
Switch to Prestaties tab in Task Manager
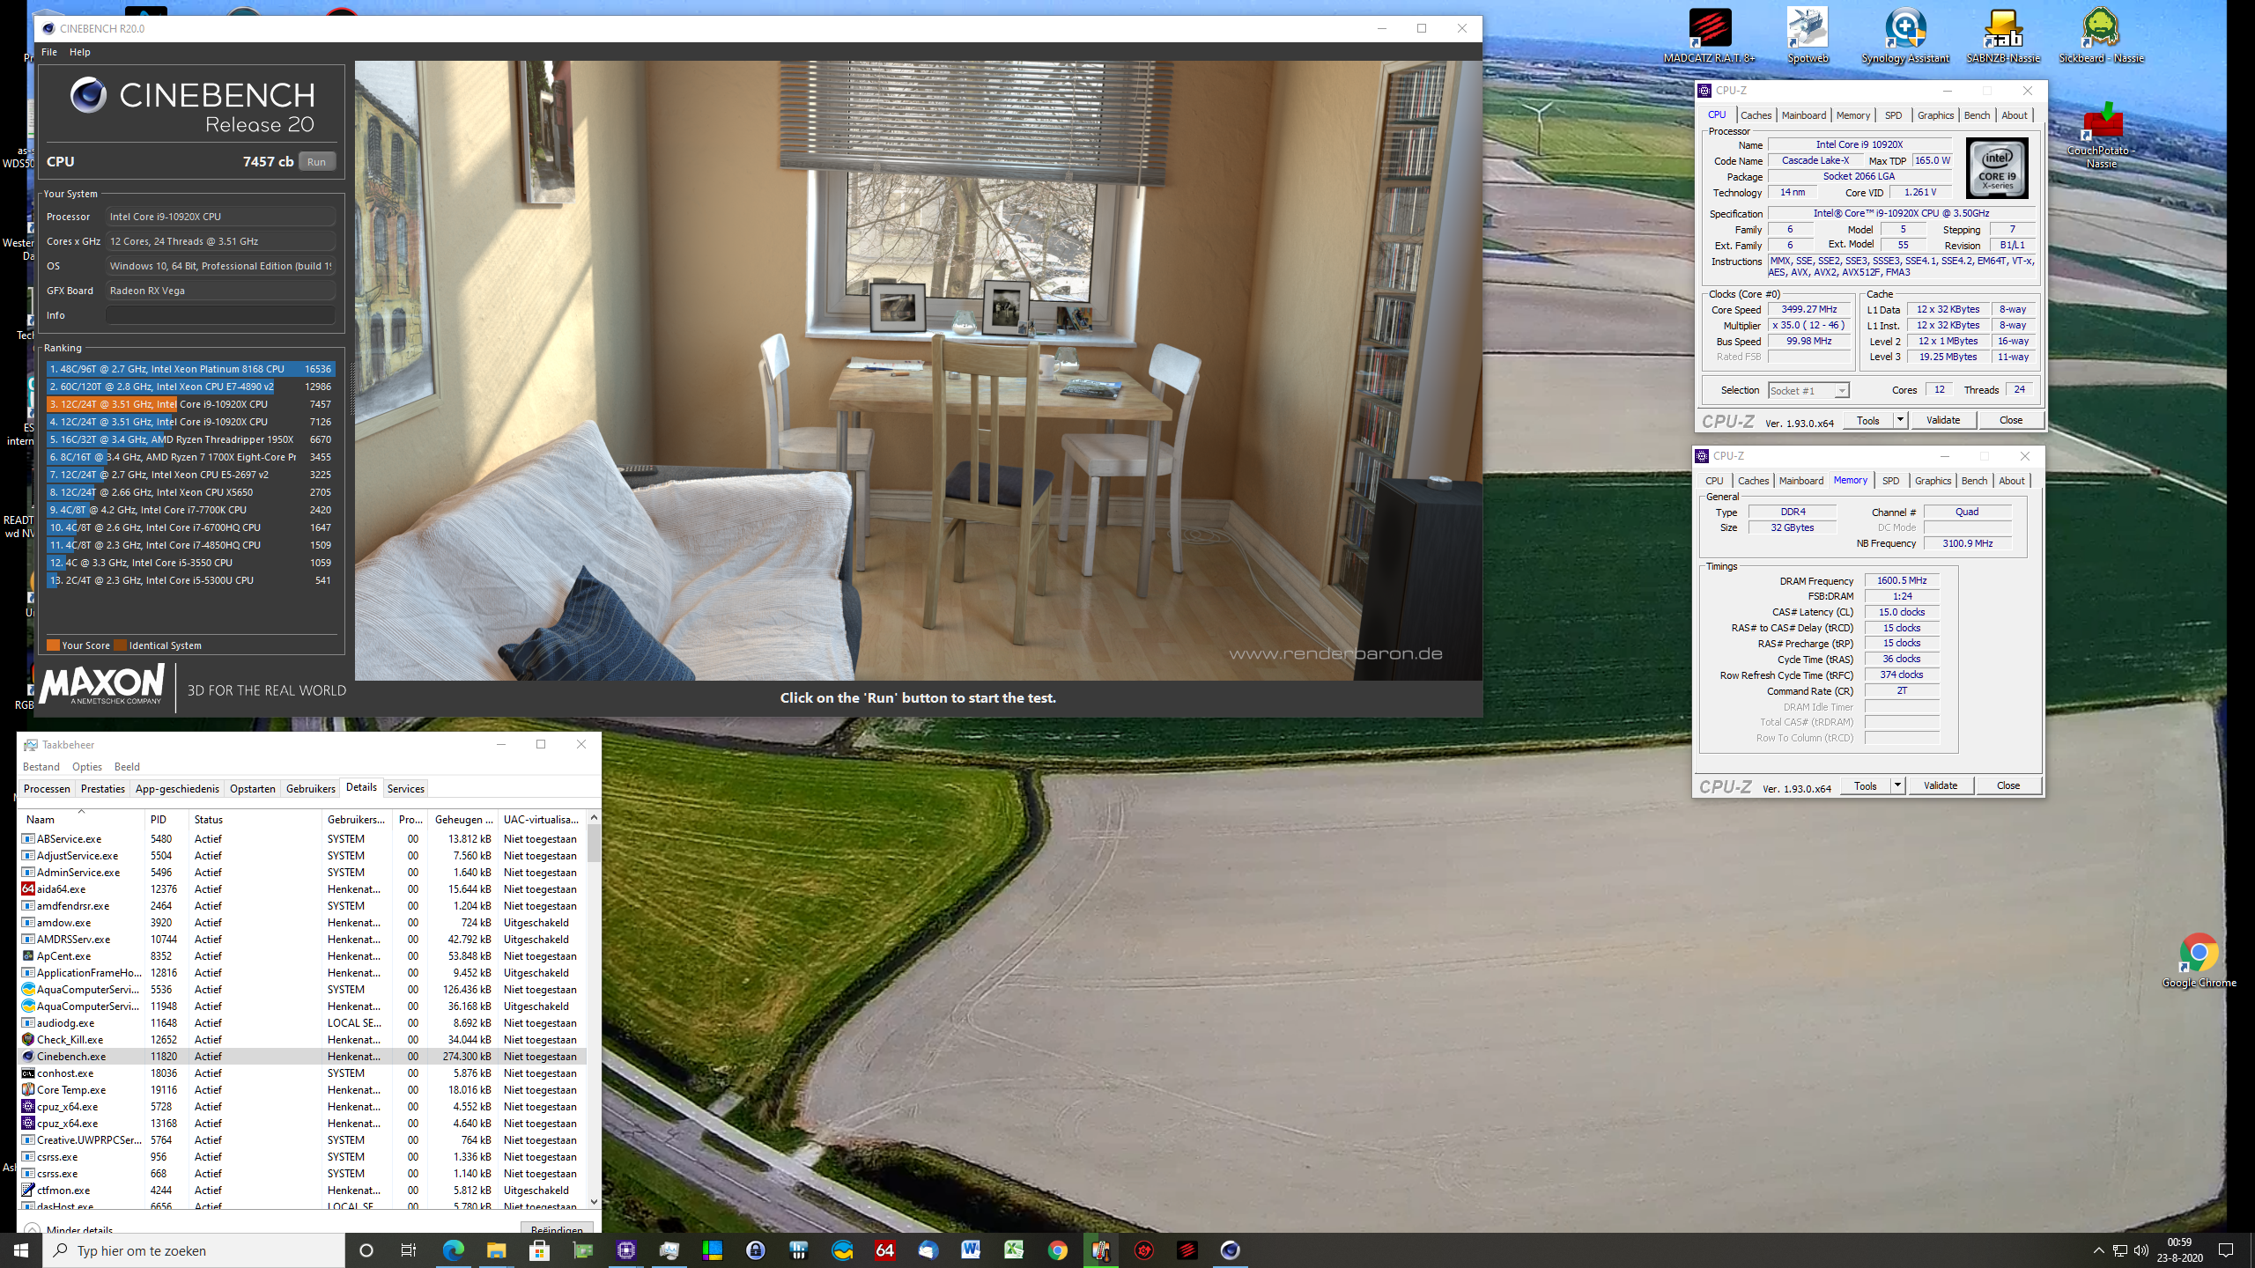[x=102, y=789]
